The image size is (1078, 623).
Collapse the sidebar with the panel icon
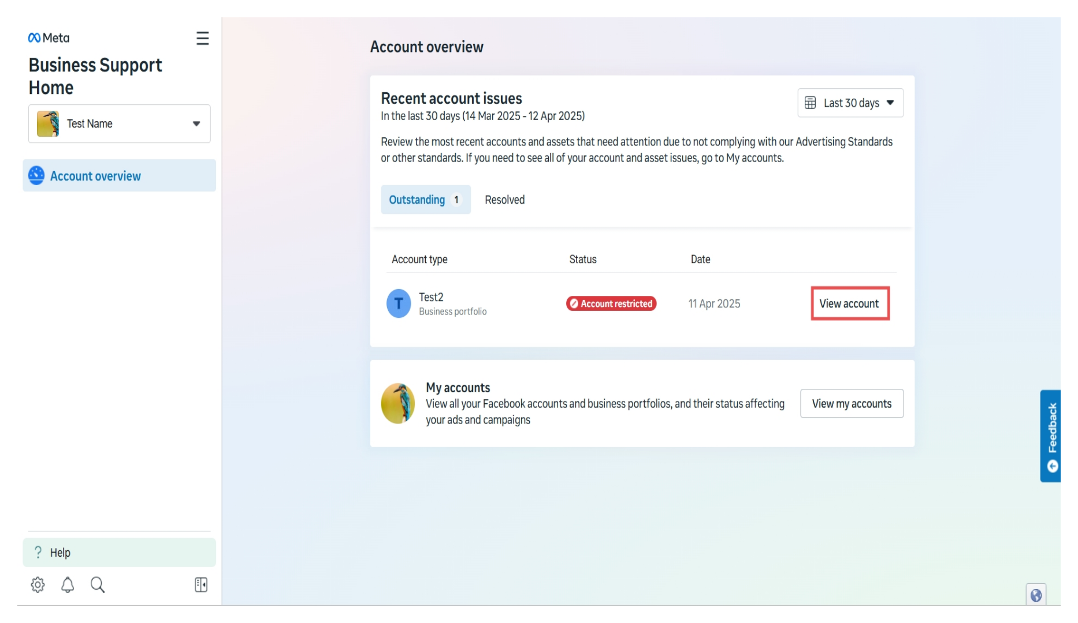coord(201,584)
